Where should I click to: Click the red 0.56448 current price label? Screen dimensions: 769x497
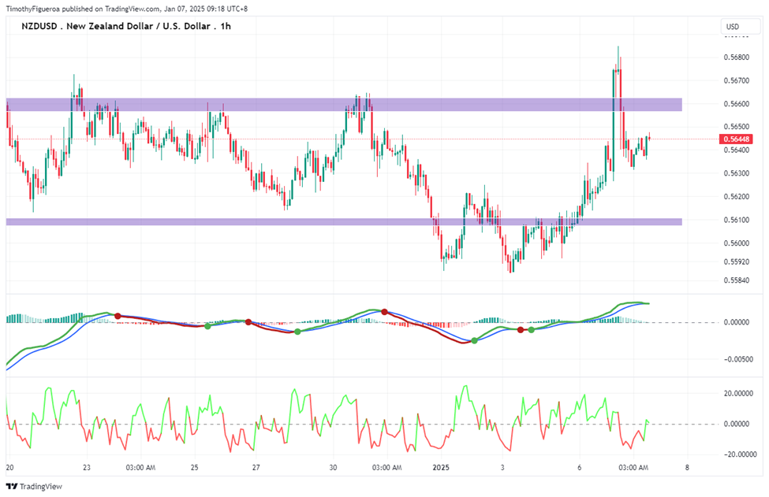coord(736,139)
